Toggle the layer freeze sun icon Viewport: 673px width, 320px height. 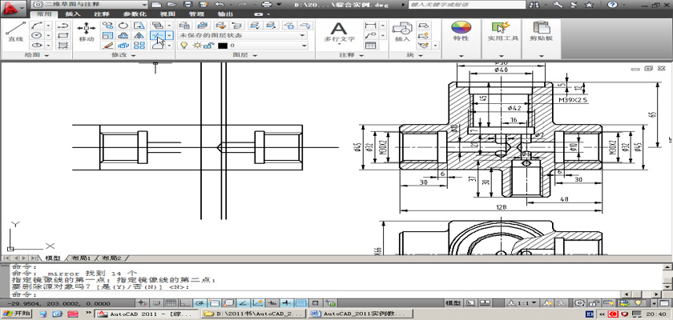point(197,45)
